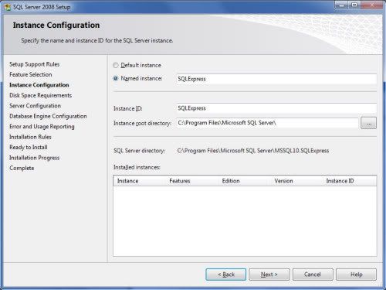Click the Installed instances label

pyautogui.click(x=137, y=167)
